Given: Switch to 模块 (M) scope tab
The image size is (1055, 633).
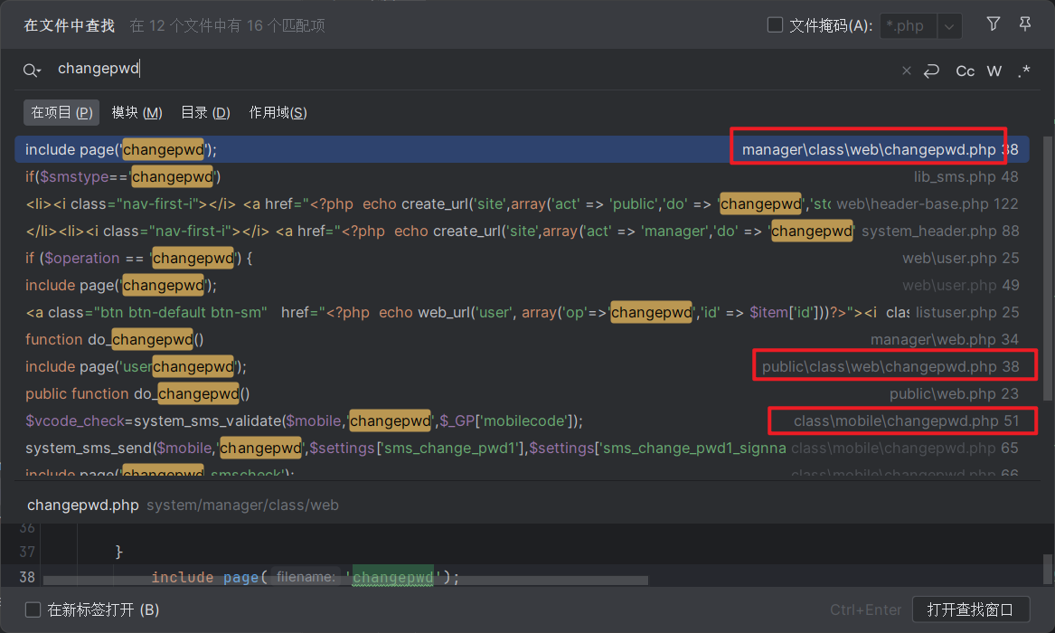Looking at the screenshot, I should 137,112.
